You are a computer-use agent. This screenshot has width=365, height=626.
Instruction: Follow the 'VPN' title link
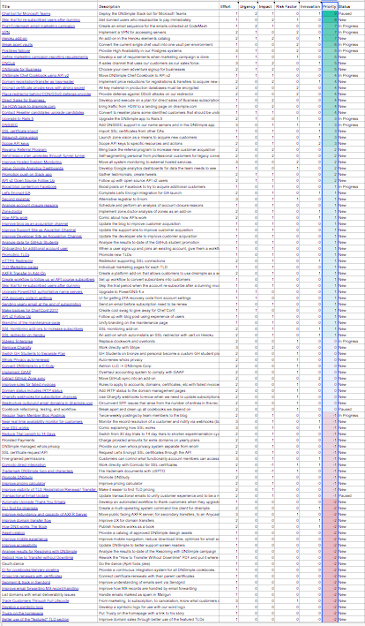(x=5, y=33)
